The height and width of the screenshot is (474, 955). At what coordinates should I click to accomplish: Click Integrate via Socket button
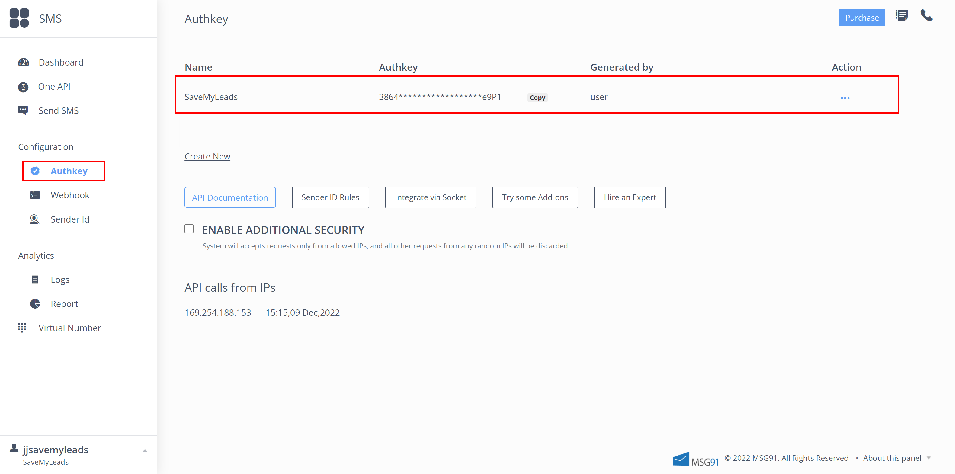click(431, 197)
